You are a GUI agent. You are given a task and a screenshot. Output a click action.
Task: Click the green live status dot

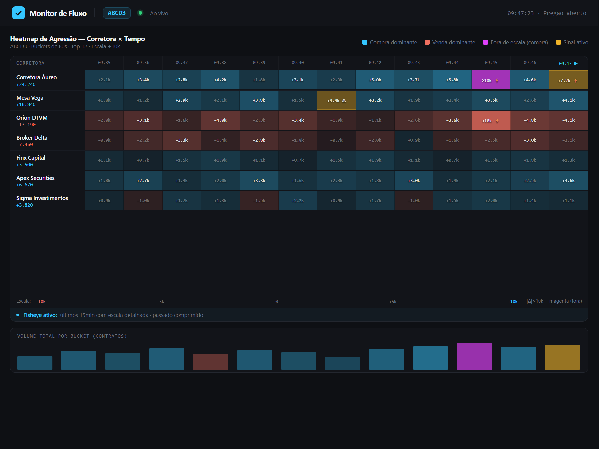coord(140,13)
